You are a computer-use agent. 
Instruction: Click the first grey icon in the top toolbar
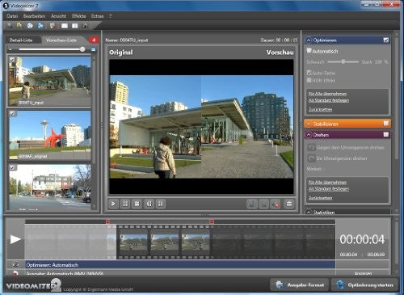tap(10, 26)
